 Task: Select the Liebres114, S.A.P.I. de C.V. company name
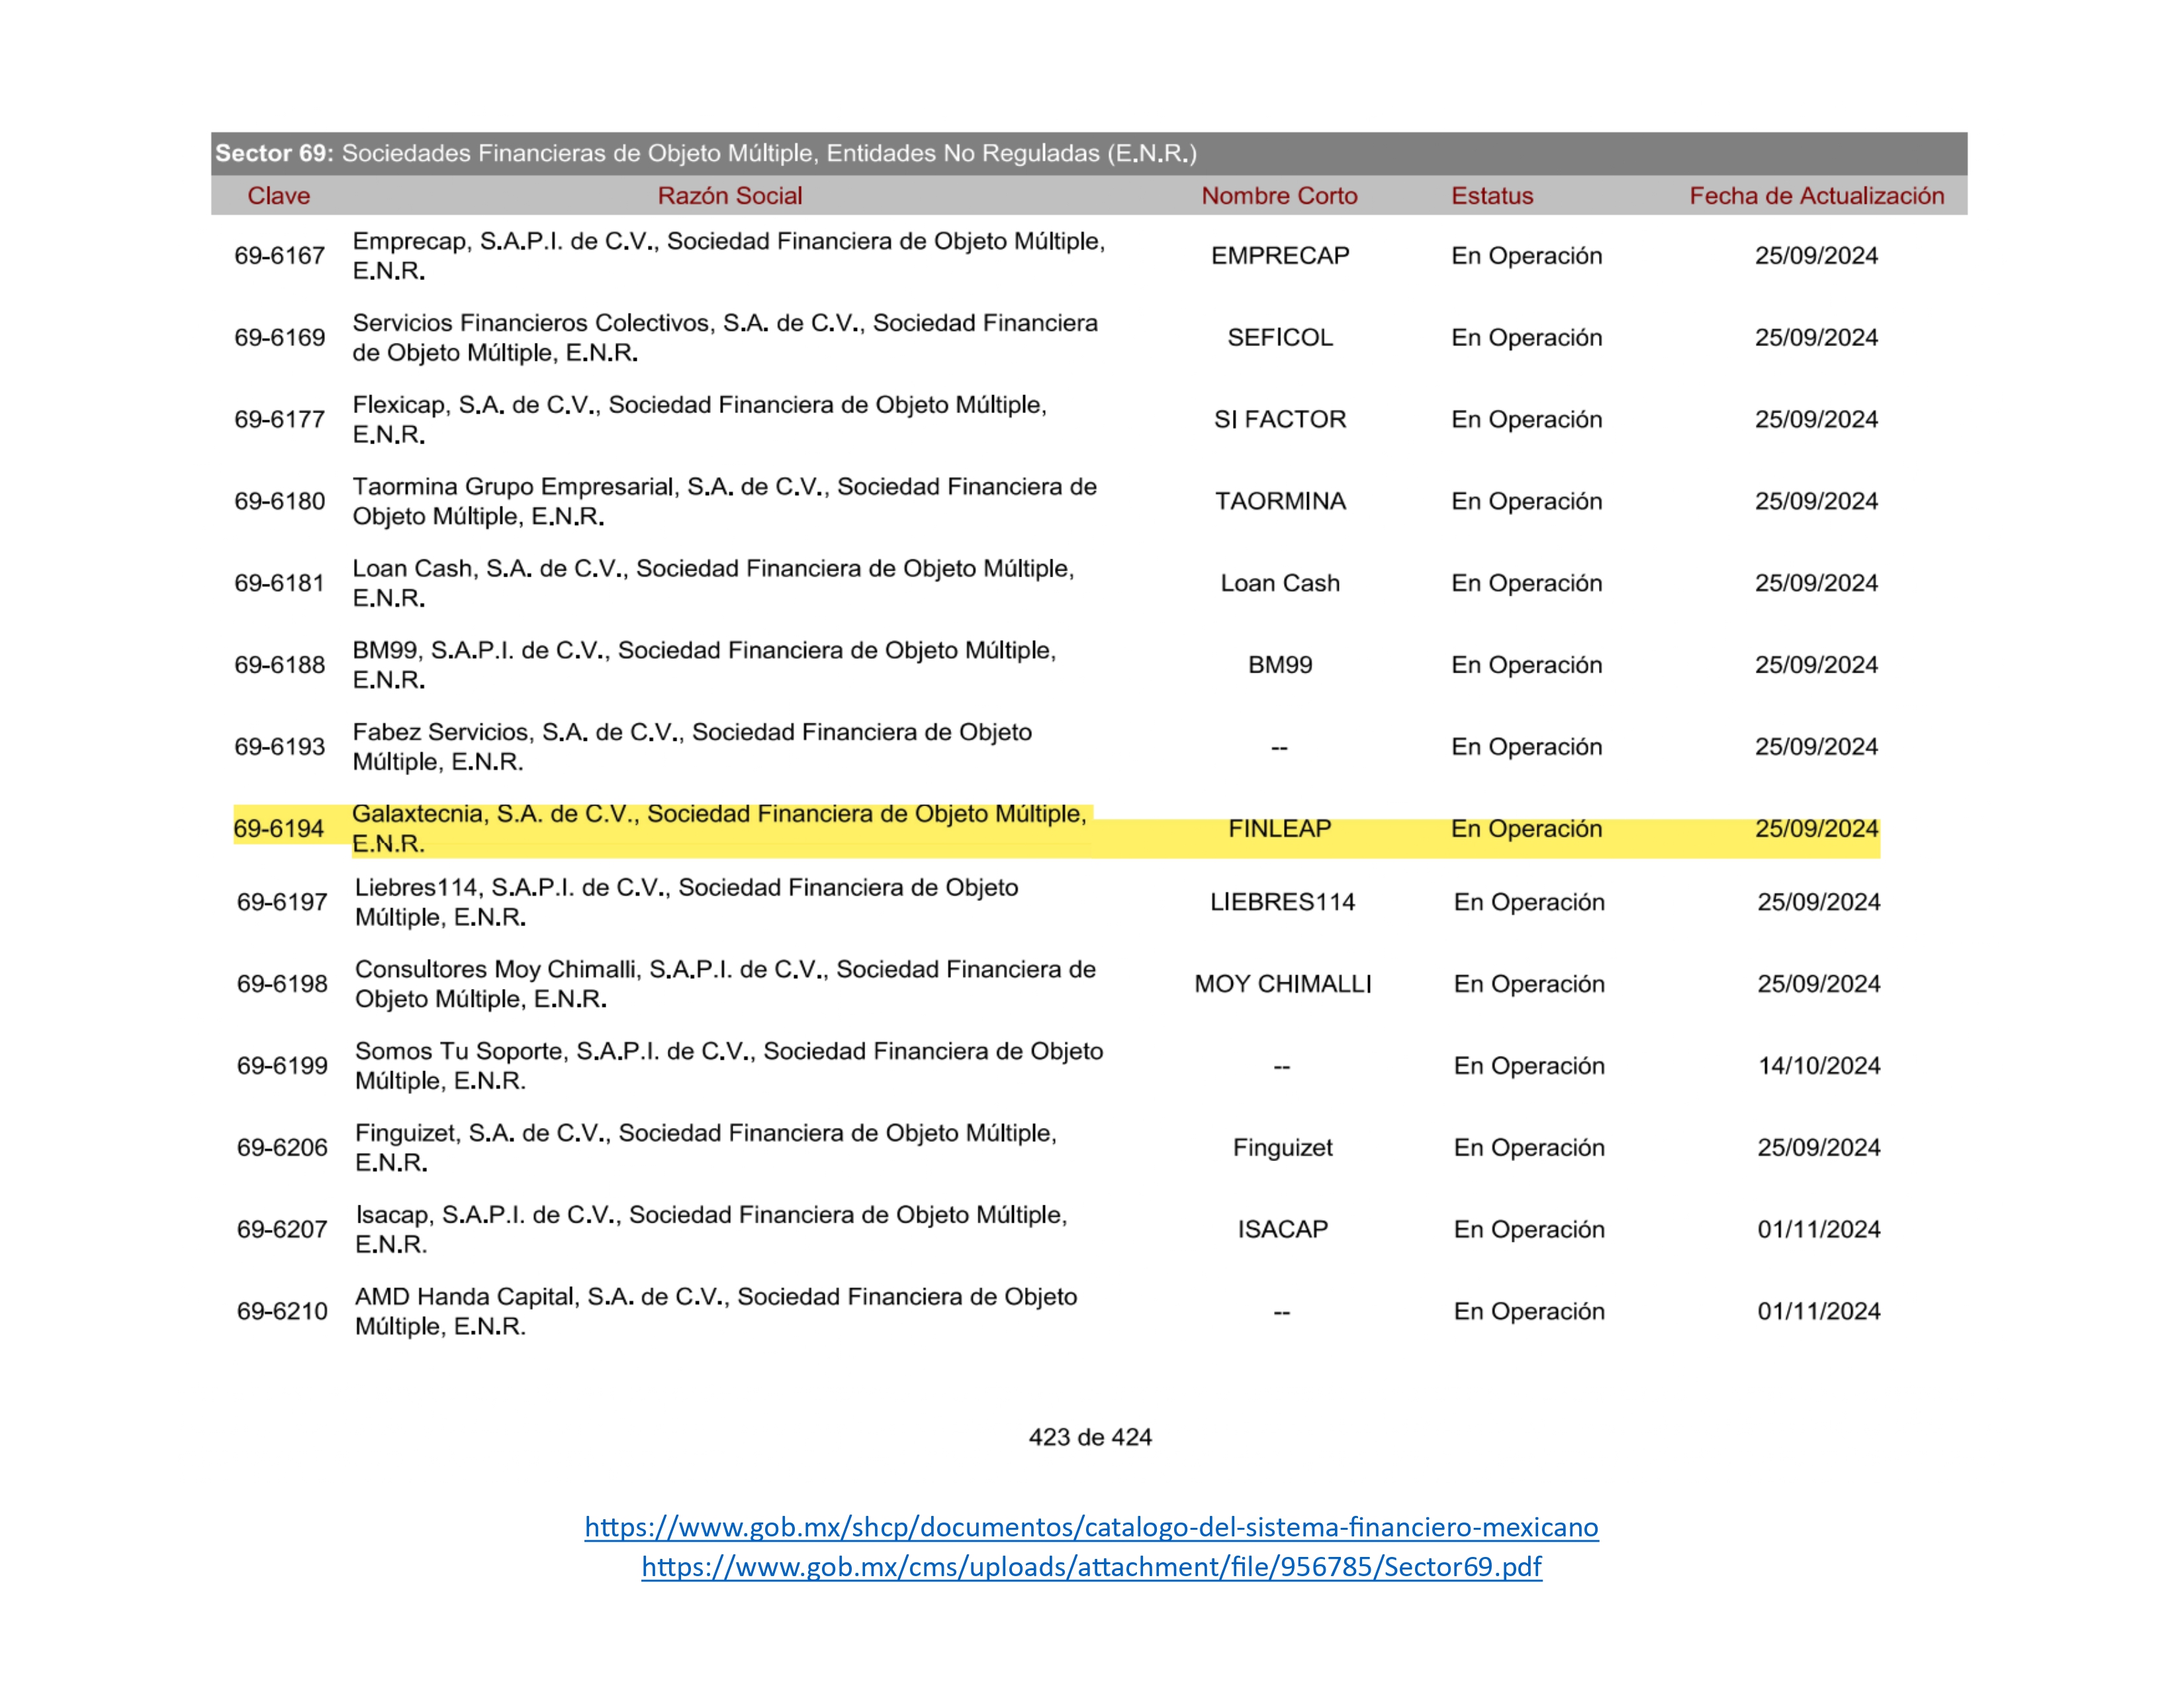pos(687,903)
